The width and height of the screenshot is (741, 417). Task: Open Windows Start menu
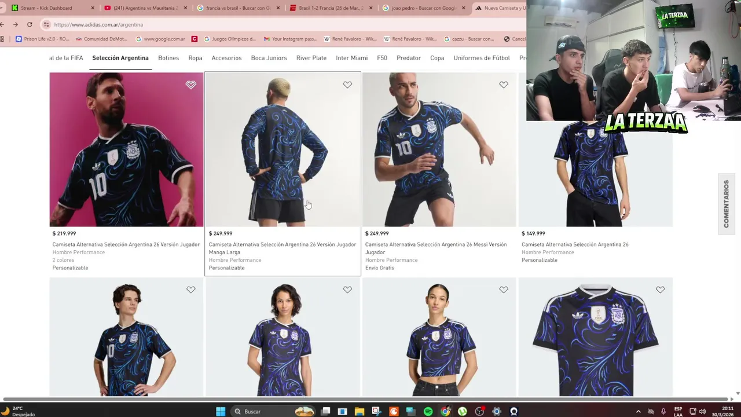[221, 411]
